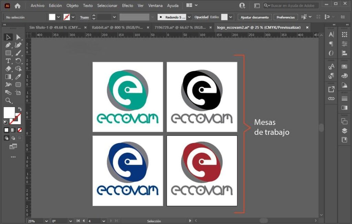This screenshot has width=352, height=224.
Task: Choose the Direct Selection tool
Action: [x=19, y=37]
